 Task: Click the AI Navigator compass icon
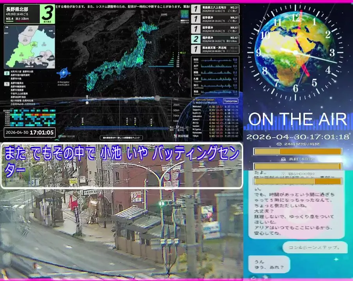(63, 73)
